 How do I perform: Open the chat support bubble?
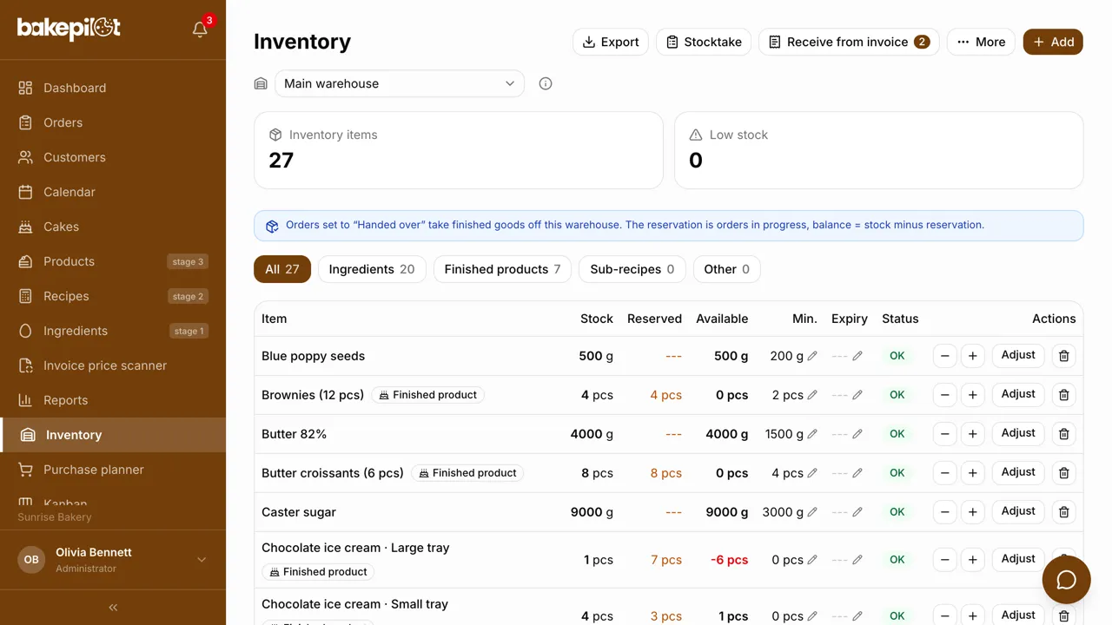pyautogui.click(x=1066, y=579)
